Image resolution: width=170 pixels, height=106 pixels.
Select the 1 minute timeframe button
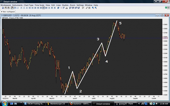[24, 8]
